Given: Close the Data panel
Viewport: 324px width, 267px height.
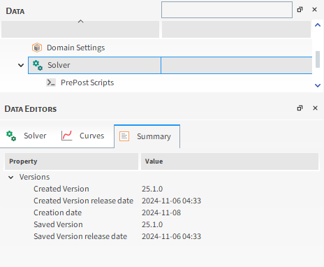Looking at the screenshot, I should [314, 10].
